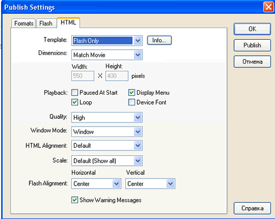Click the "Template:" label
This screenshot has width=275, height=219.
56,40
